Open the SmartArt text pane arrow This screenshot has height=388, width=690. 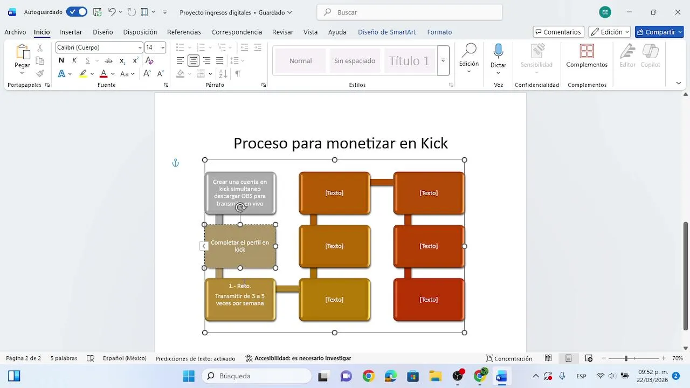pos(204,246)
